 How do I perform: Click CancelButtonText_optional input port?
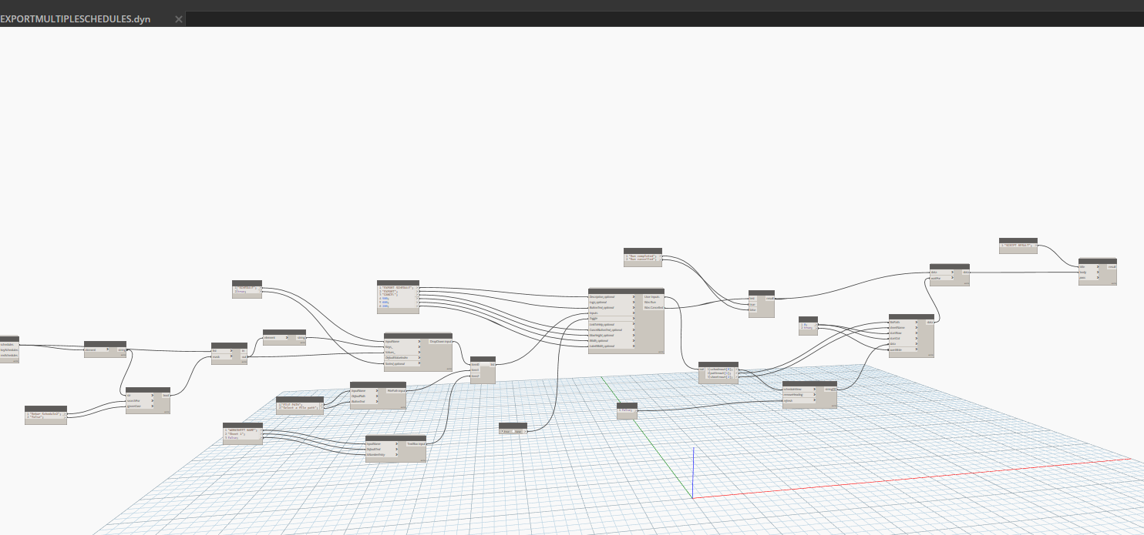tap(612, 329)
